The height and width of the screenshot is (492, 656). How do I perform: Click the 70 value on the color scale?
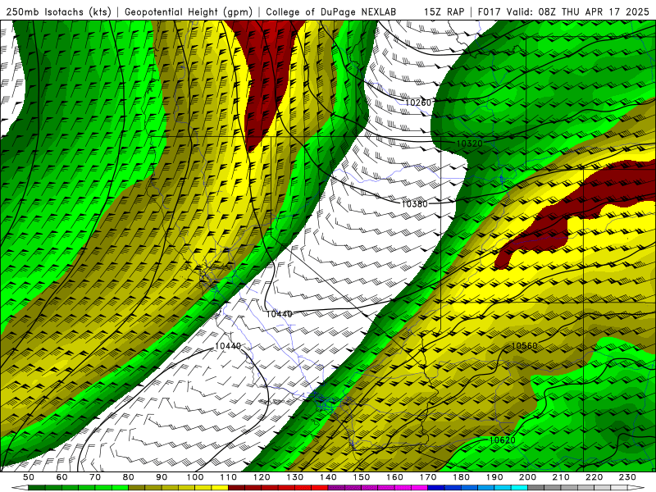click(95, 477)
